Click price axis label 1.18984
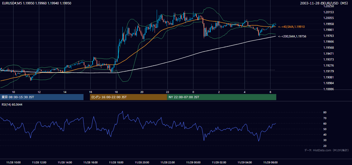The image size is (352, 165). pyautogui.click(x=329, y=83)
